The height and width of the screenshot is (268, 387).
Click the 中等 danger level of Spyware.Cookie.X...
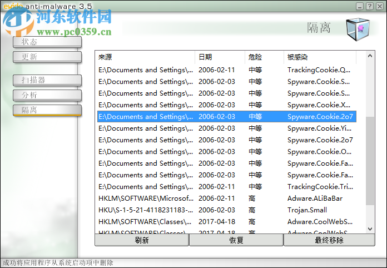[255, 105]
